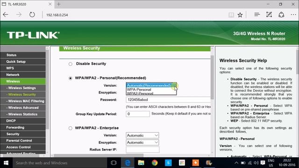Check battery status icon
The height and width of the screenshot is (168, 299).
[x=243, y=163]
